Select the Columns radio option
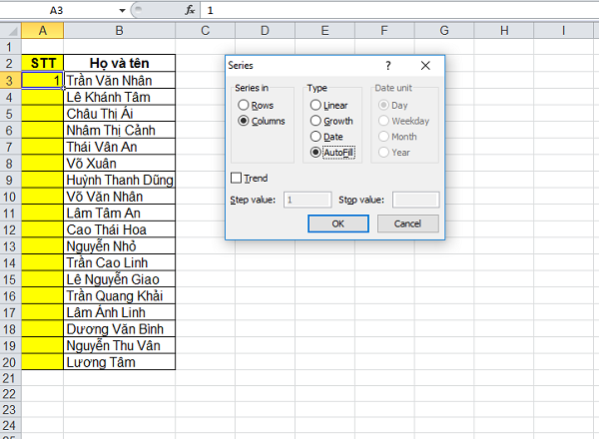599x439 pixels. (244, 121)
